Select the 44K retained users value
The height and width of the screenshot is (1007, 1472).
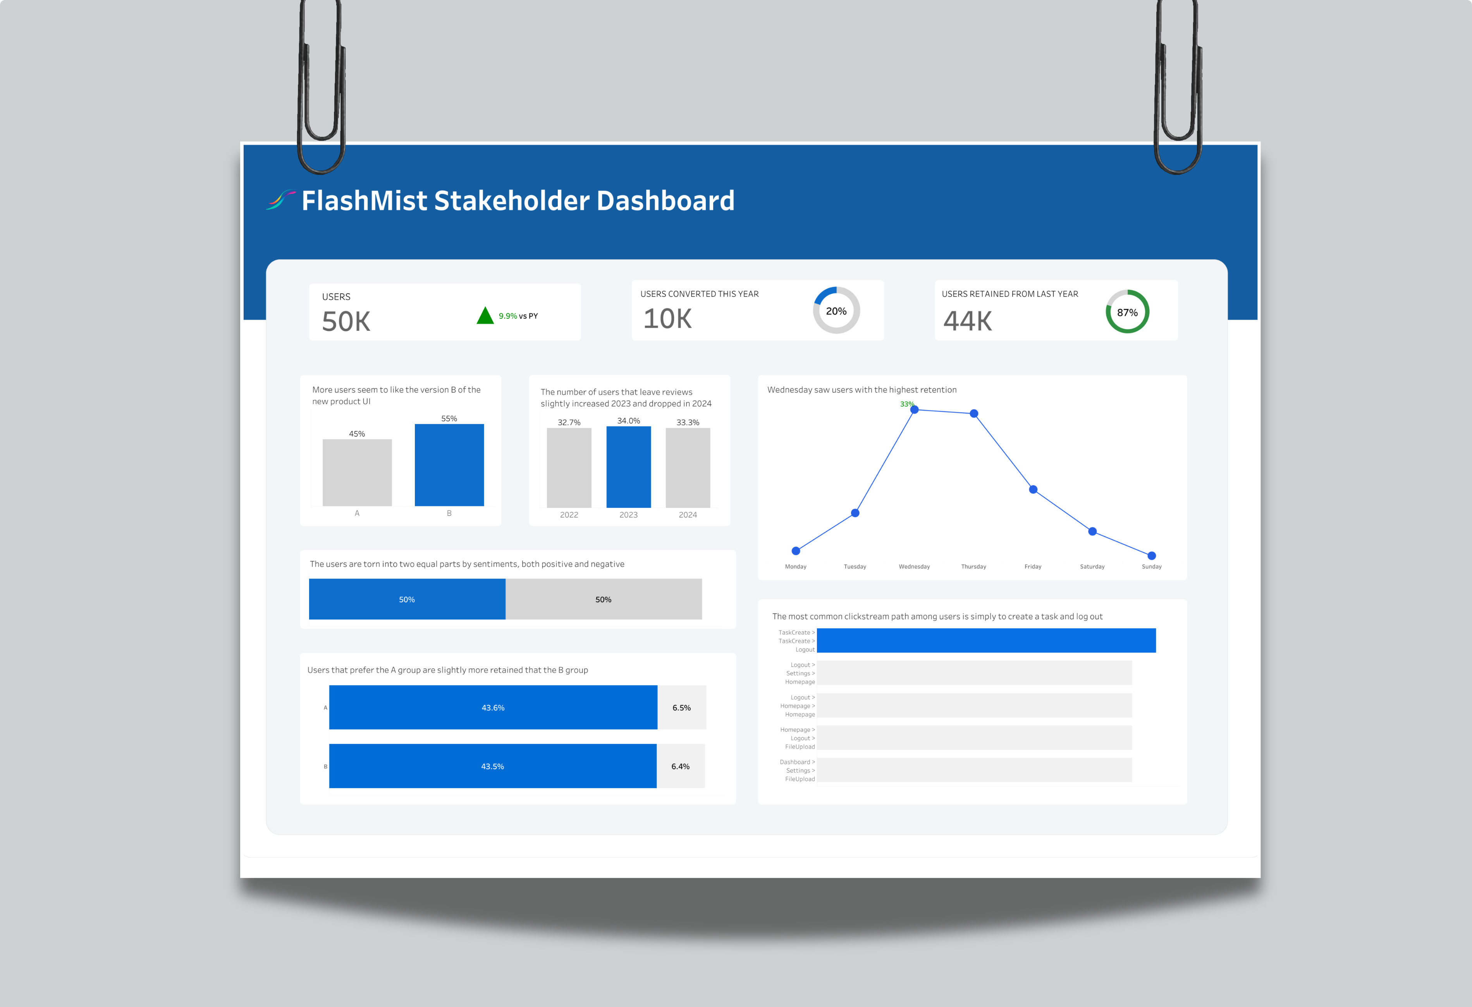(967, 320)
